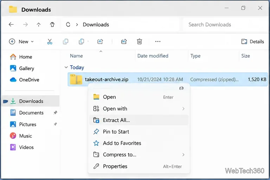Viewport: 270px width, 180px height.
Task: Click the breadcrumb chevron before Downloads
Action: click(x=77, y=25)
